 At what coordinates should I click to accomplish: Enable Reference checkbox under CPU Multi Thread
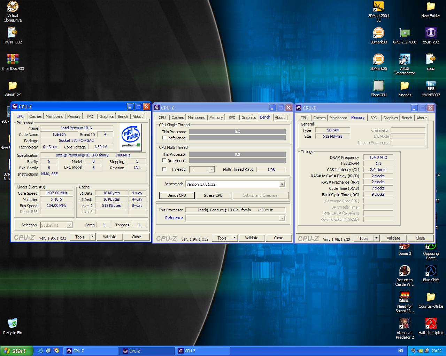coord(164,161)
